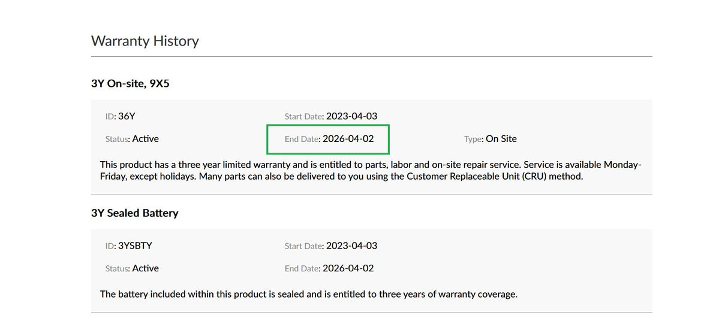Click the Type field label
Image resolution: width=728 pixels, height=321 pixels.
click(473, 139)
